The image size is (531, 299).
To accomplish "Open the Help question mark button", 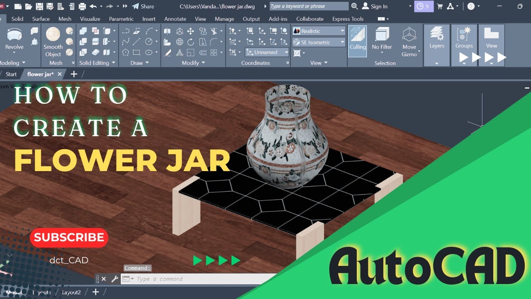I will tap(471, 6).
